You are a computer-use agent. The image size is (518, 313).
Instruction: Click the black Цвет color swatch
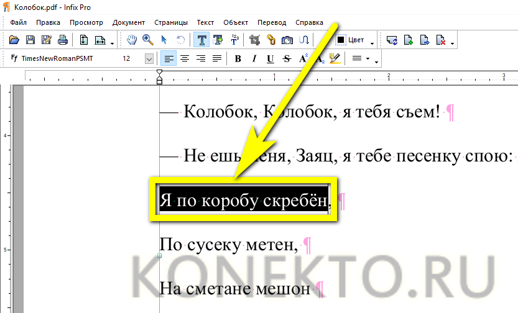341,40
